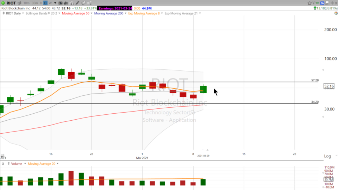Click the grey stack icon next to RIOT
Viewport: 338px width, 190px height.
coord(19,3)
